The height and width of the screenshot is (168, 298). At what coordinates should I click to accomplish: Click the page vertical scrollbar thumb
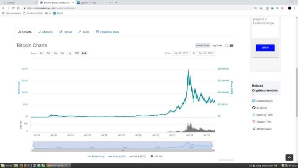(297, 92)
